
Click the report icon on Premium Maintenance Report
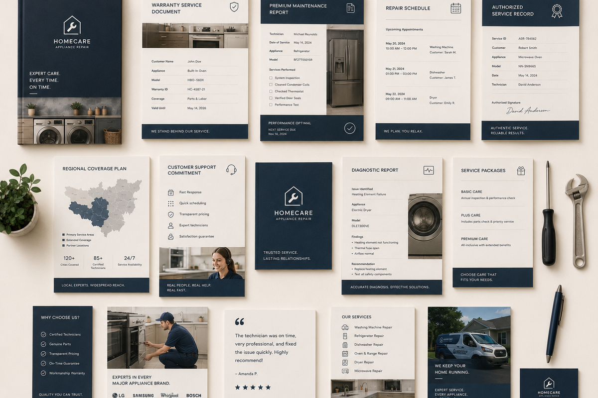[350, 8]
